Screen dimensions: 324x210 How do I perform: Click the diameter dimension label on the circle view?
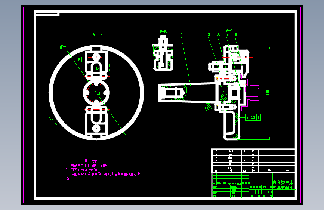(63, 47)
